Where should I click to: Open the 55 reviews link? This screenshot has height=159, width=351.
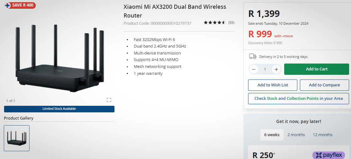[x=231, y=23]
